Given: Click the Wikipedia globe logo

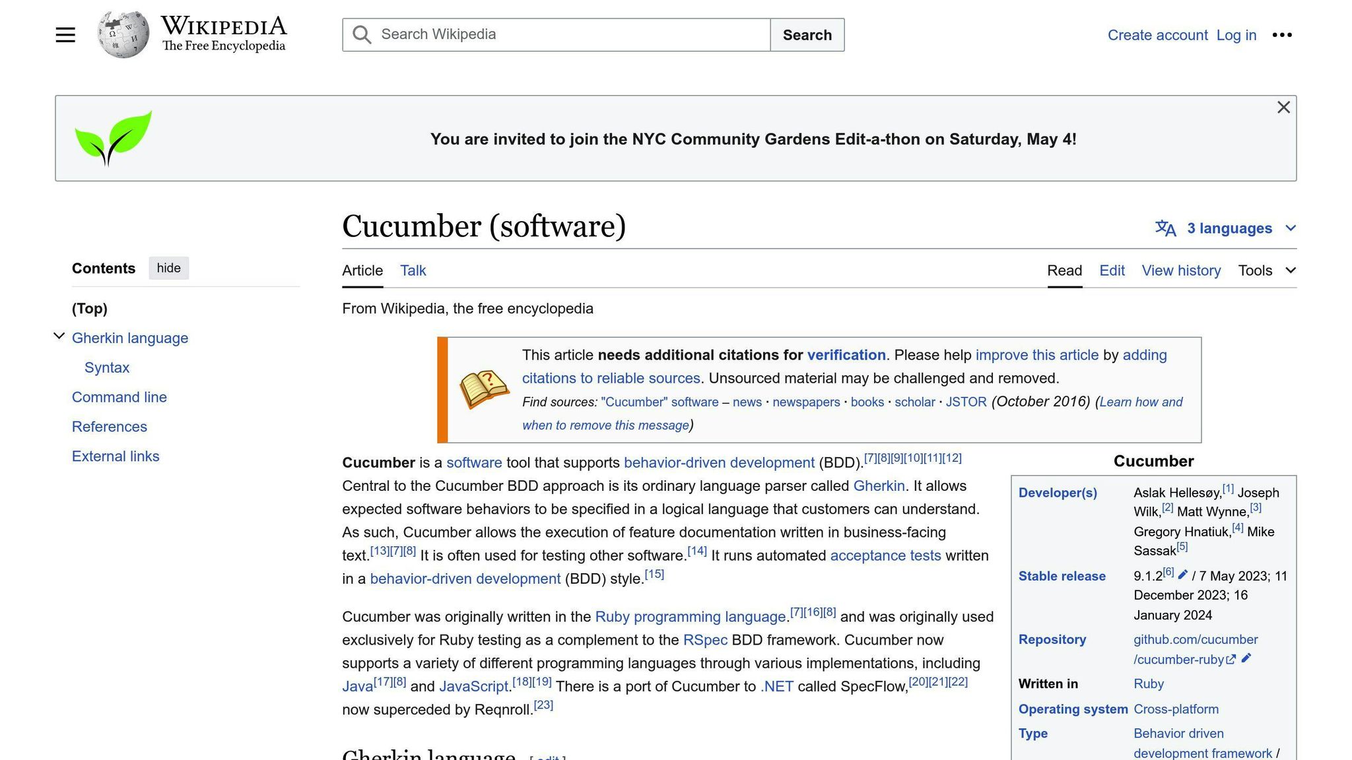Looking at the screenshot, I should (x=123, y=34).
